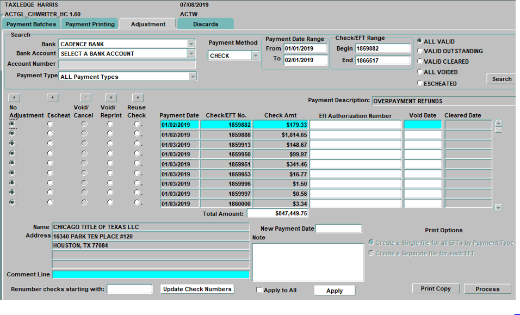Click the scroll down arrow beside payment list
The height and width of the screenshot is (315, 520).
pos(498,207)
